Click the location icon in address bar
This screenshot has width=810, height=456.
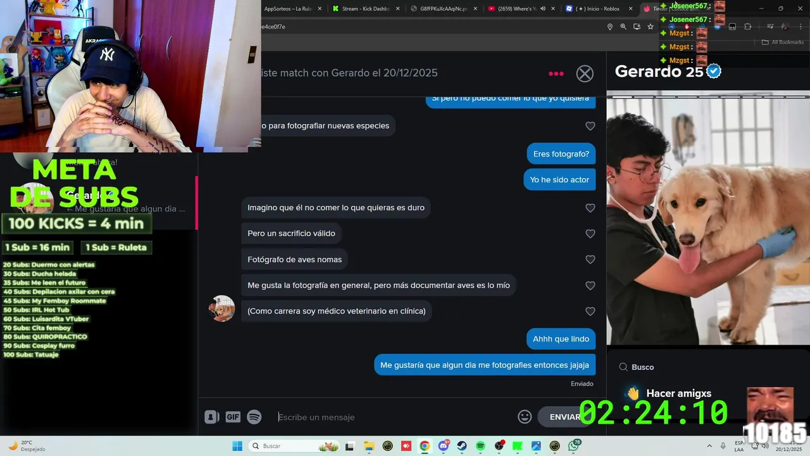pos(610,27)
